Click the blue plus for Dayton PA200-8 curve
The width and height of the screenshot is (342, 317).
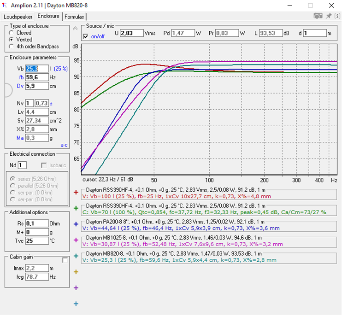pos(76,224)
